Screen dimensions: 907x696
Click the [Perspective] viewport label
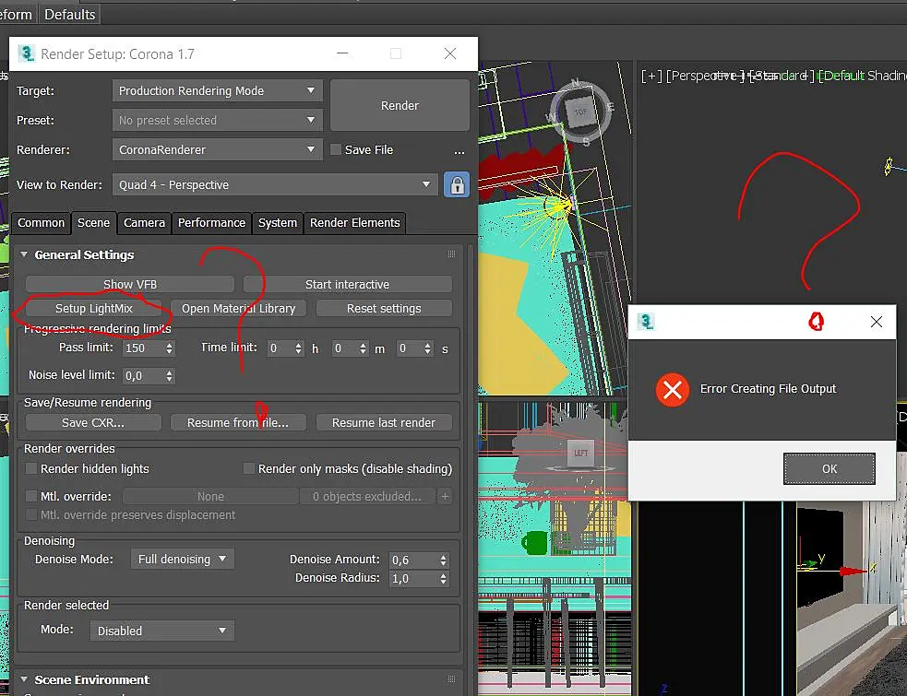[705, 76]
